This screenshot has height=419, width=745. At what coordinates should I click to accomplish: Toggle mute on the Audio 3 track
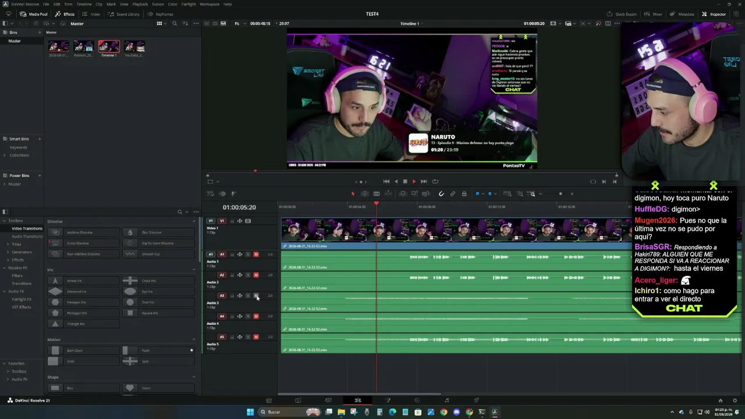[x=256, y=296]
